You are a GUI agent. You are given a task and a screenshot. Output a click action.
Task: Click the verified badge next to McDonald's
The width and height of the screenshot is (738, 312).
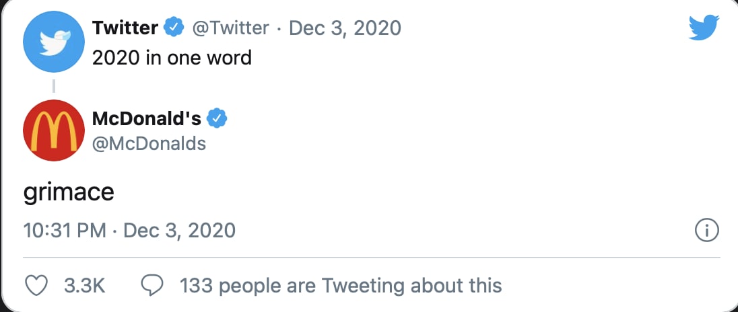(217, 119)
